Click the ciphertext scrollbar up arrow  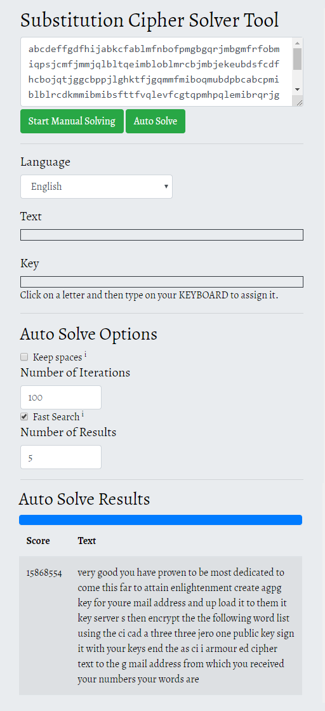tap(297, 44)
